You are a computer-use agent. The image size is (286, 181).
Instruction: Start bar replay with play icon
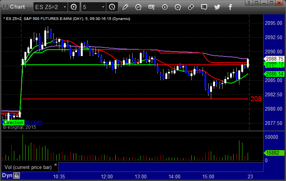165,7
